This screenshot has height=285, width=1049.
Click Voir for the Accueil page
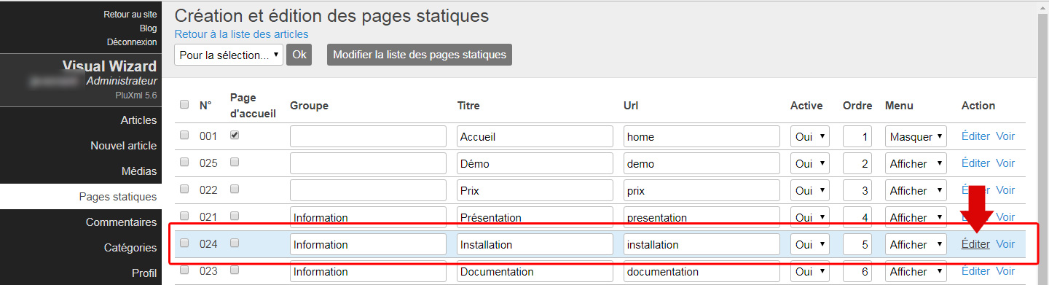[1005, 136]
